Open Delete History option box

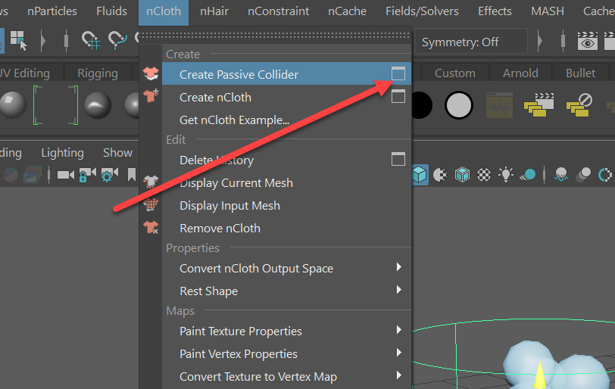pyautogui.click(x=398, y=159)
